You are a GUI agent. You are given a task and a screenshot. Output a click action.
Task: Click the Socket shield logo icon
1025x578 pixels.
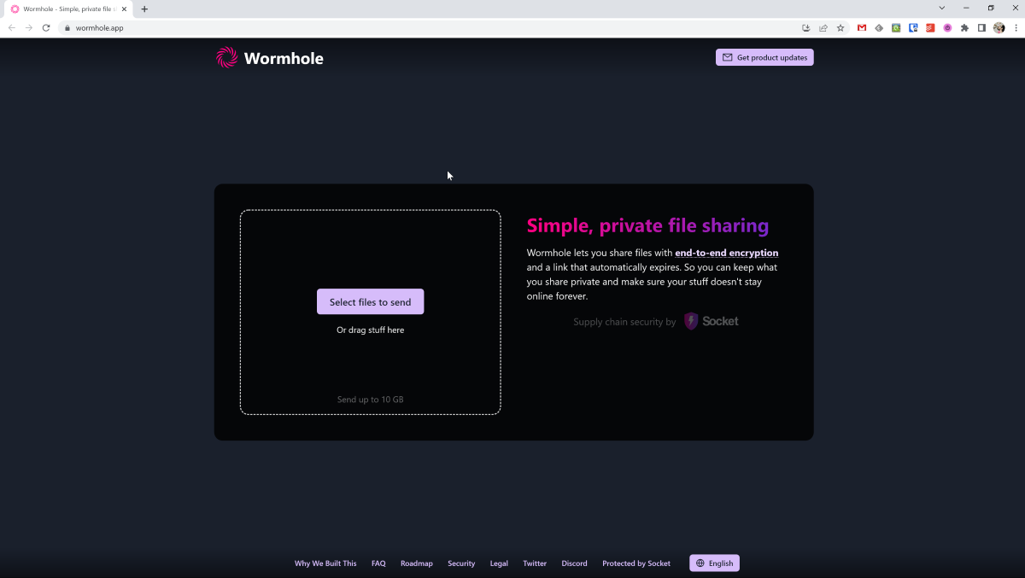click(x=691, y=321)
